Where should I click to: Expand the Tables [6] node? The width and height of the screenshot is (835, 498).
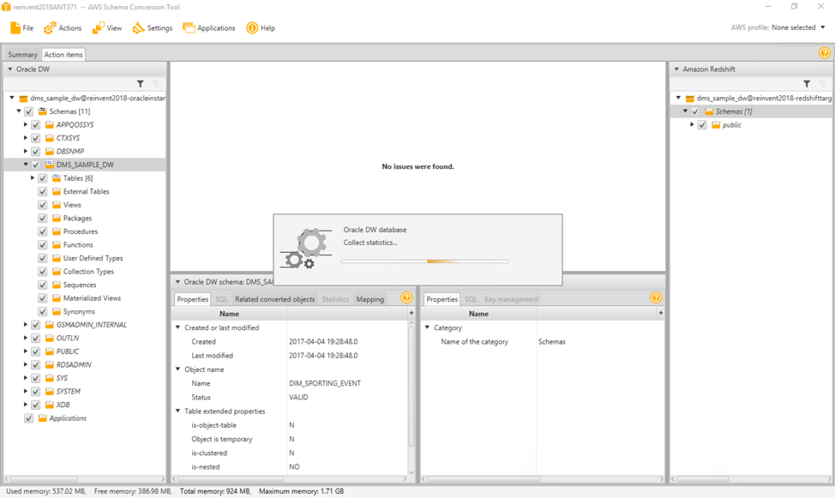click(32, 178)
